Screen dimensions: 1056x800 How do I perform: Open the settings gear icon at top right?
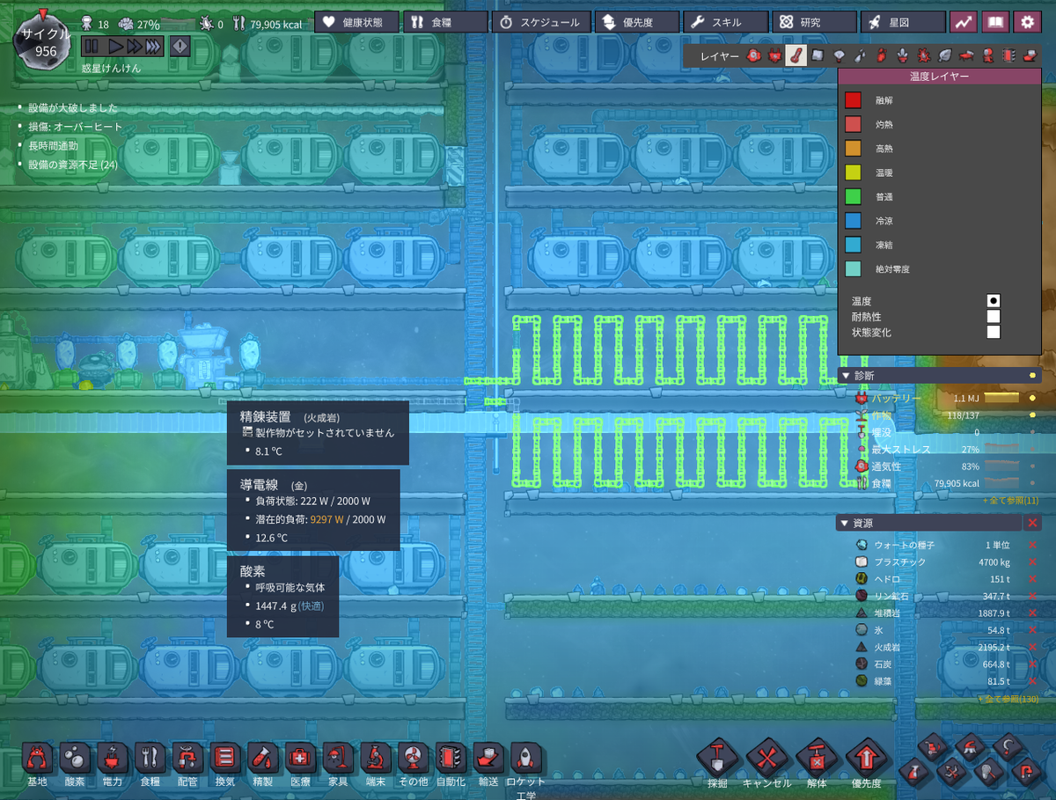(x=1027, y=22)
